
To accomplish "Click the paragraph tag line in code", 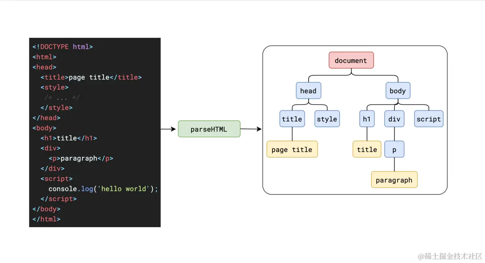I will [81, 158].
